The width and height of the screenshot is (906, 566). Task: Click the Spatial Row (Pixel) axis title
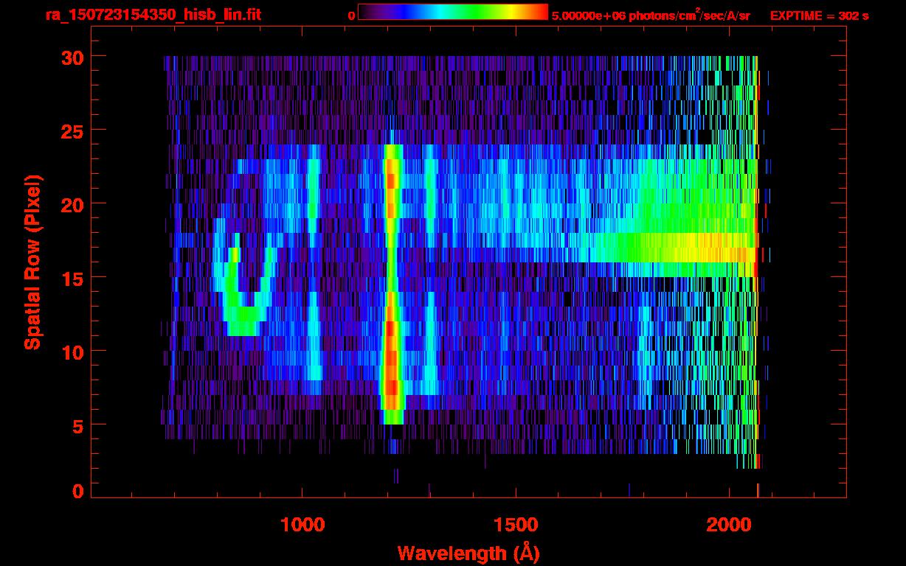point(32,262)
